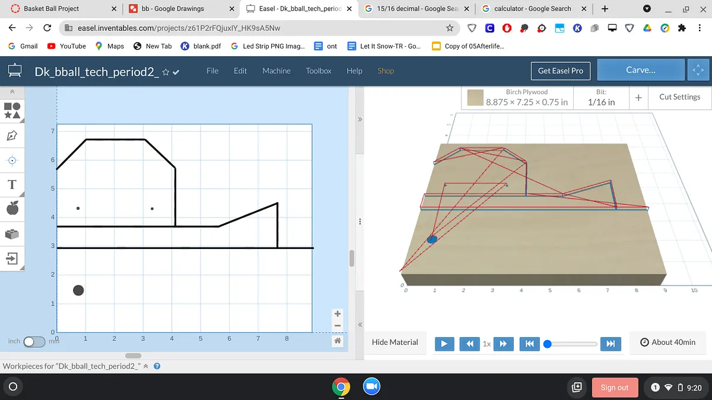This screenshot has width=712, height=400.
Task: Reset canvas view with home icon
Action: pos(338,341)
